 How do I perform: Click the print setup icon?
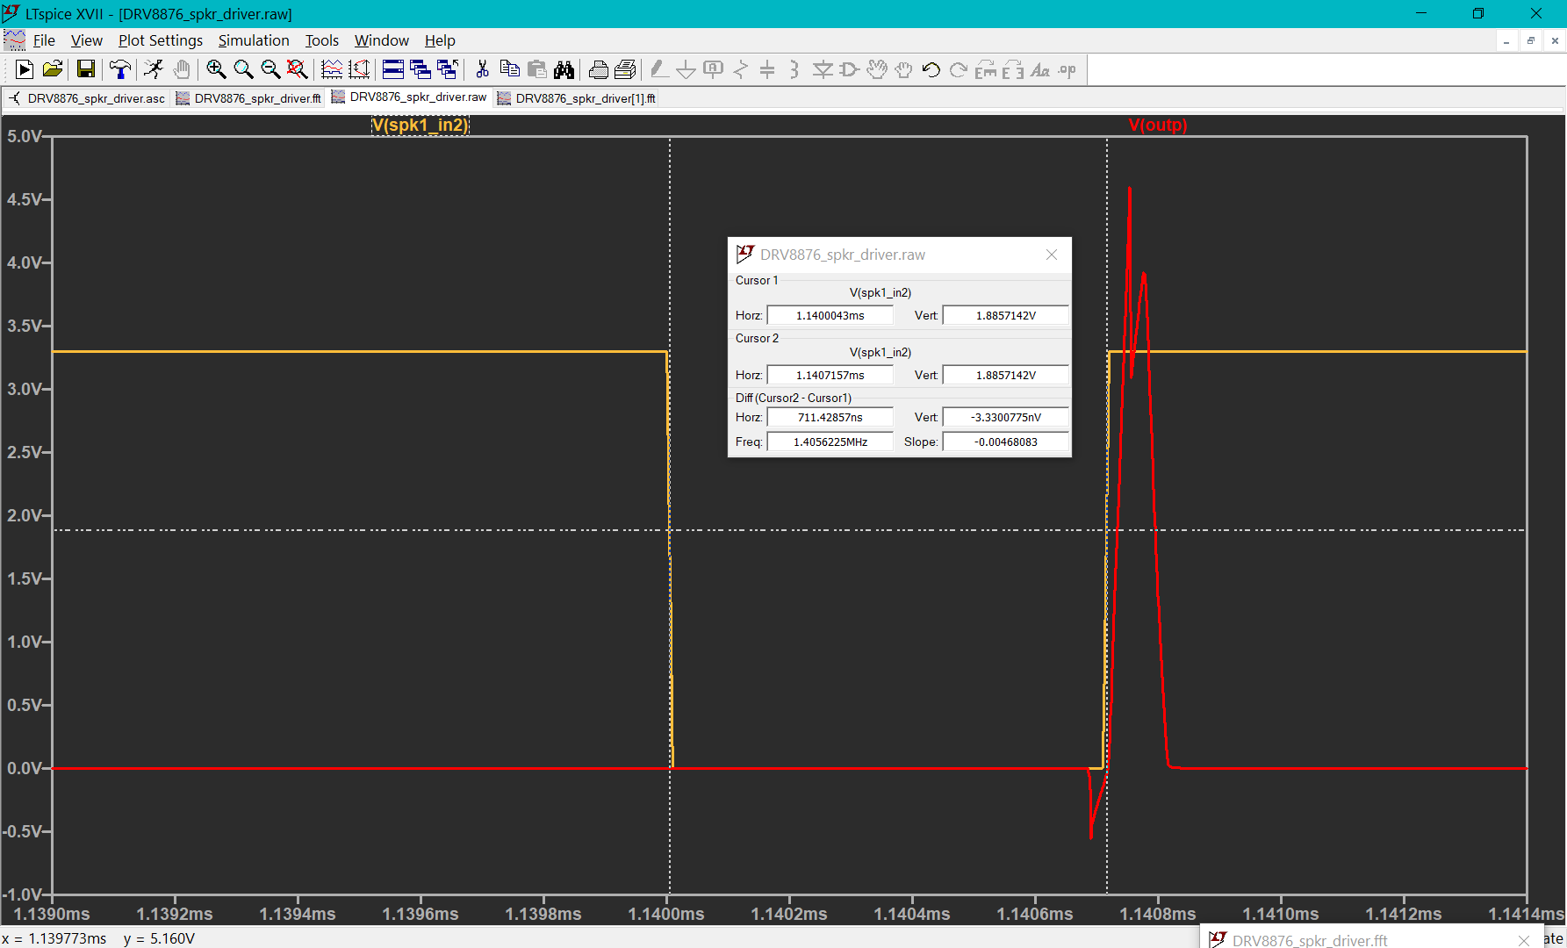(625, 69)
